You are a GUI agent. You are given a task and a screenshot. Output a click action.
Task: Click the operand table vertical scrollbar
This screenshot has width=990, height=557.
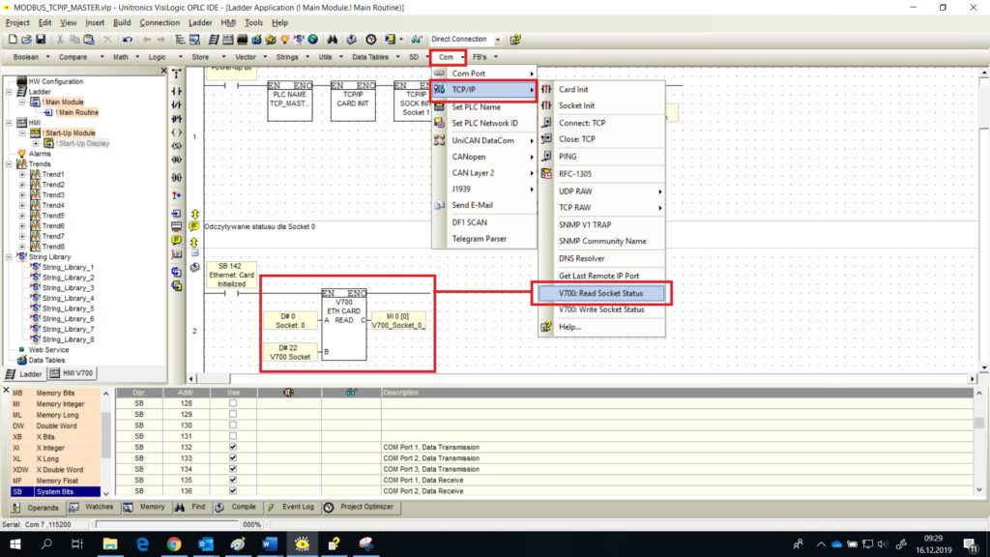click(979, 441)
